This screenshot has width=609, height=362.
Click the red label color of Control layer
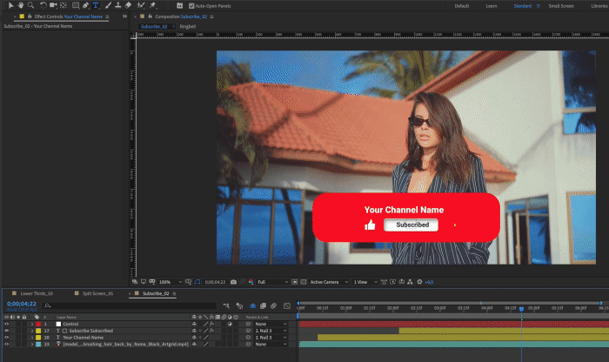pyautogui.click(x=38, y=324)
